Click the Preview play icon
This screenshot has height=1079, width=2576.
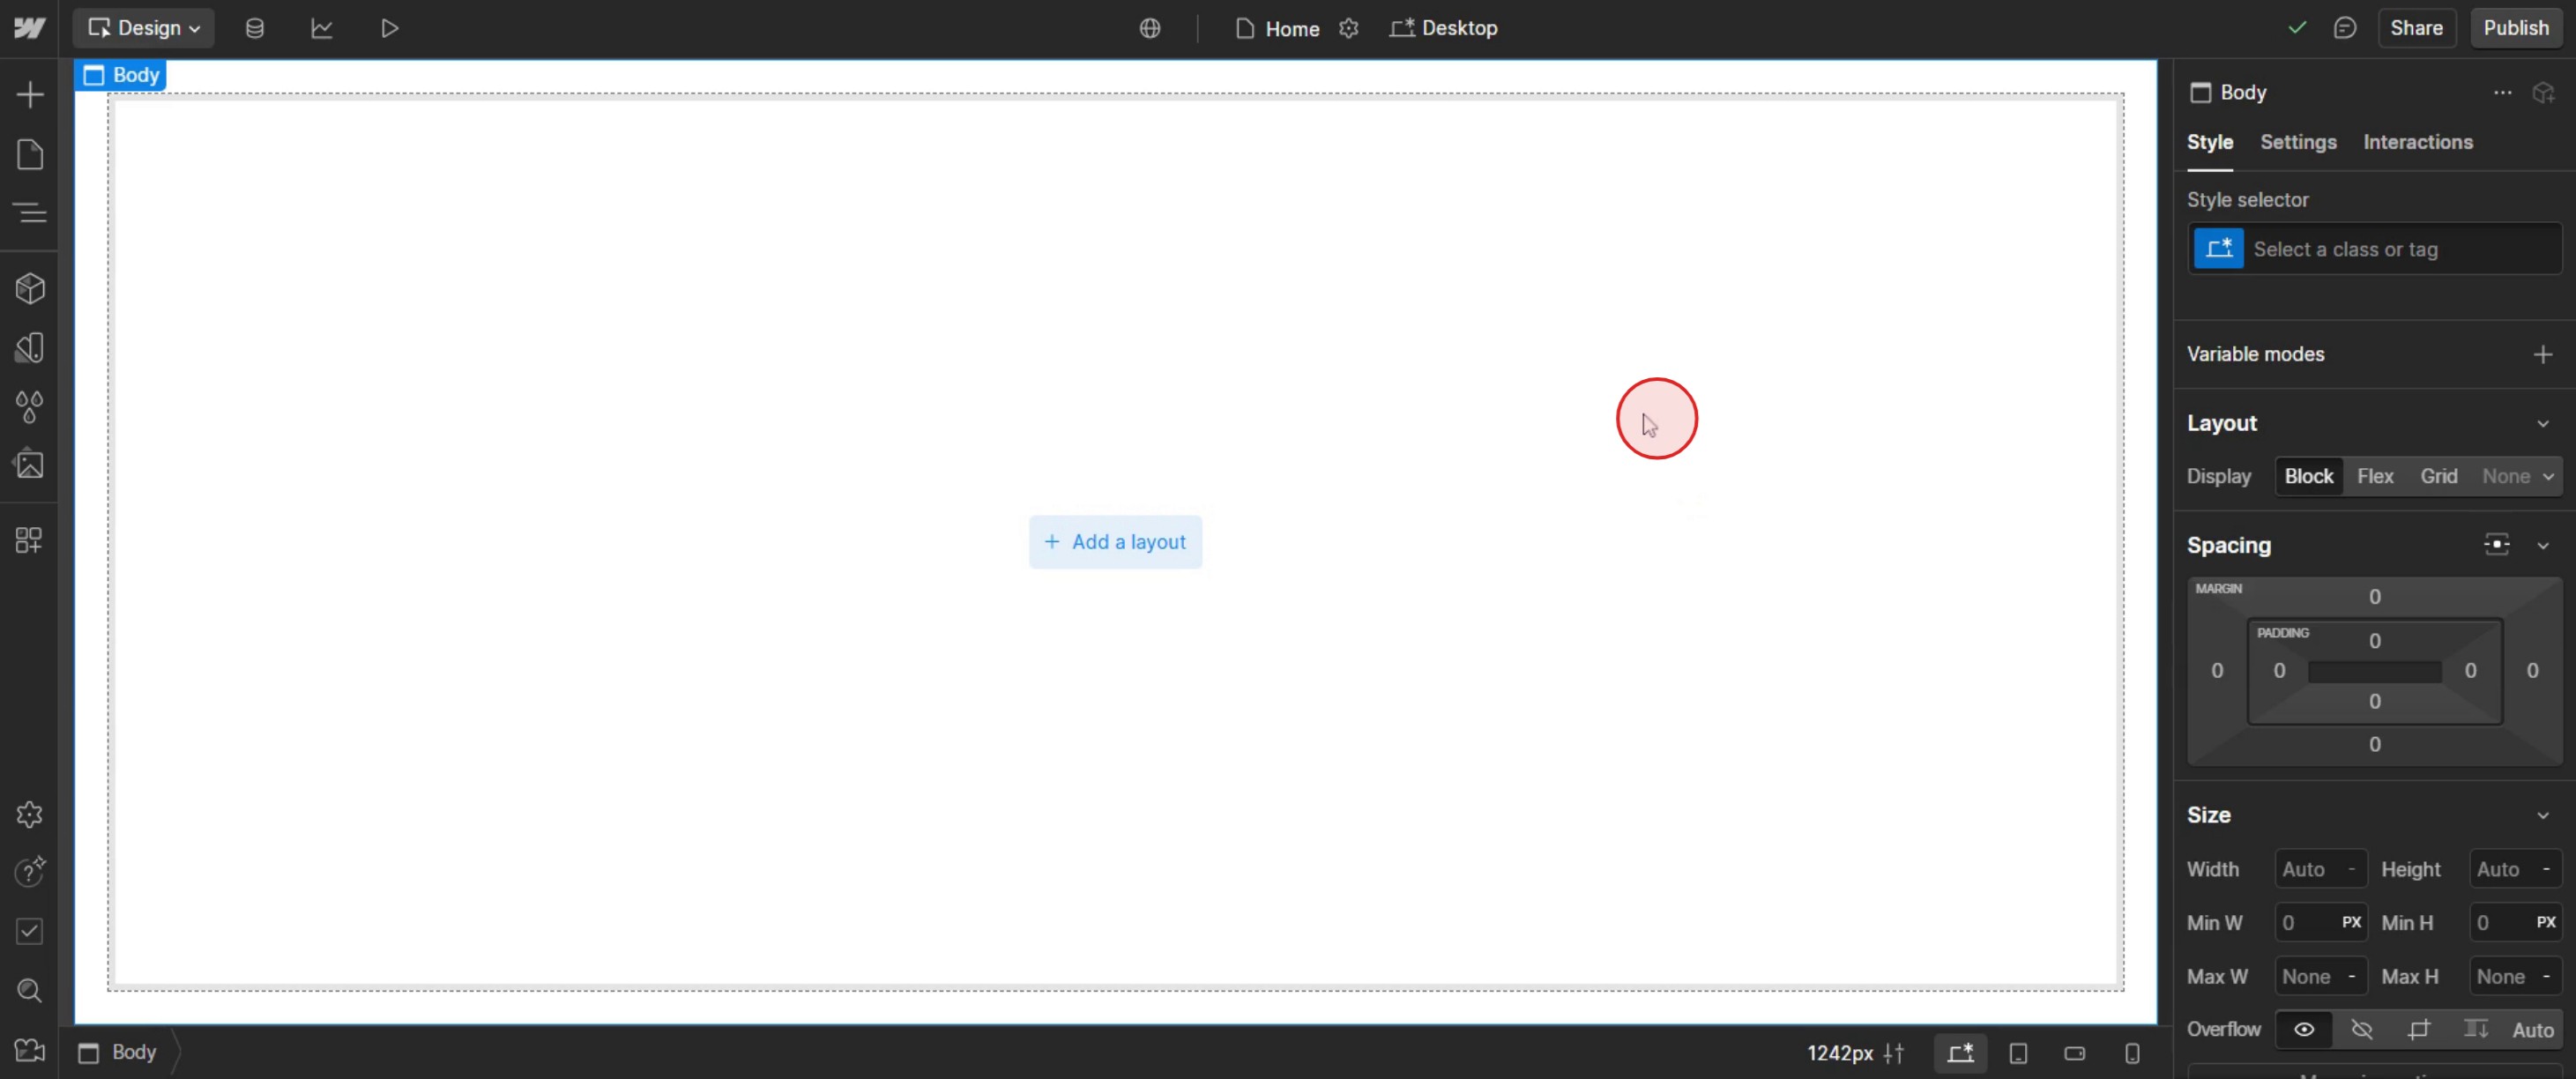coord(389,28)
